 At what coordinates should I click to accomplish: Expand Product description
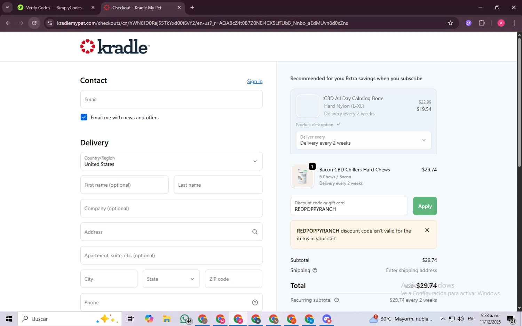[318, 124]
